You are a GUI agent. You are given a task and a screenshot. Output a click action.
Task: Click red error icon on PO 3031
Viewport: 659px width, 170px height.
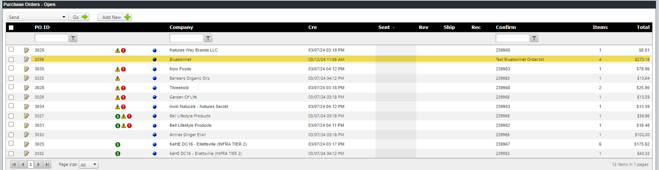click(129, 126)
